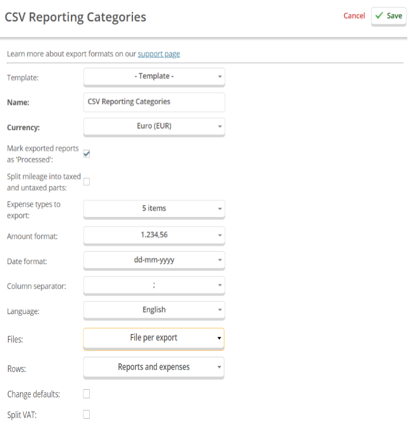Click the 'Name:' field label
The width and height of the screenshot is (409, 434).
tap(18, 102)
